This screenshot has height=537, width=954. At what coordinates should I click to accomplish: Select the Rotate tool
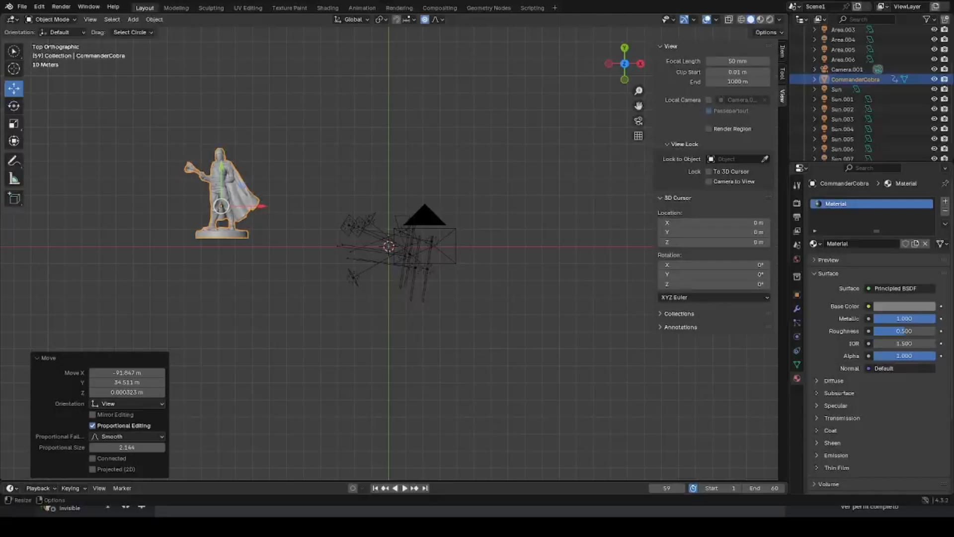point(14,106)
